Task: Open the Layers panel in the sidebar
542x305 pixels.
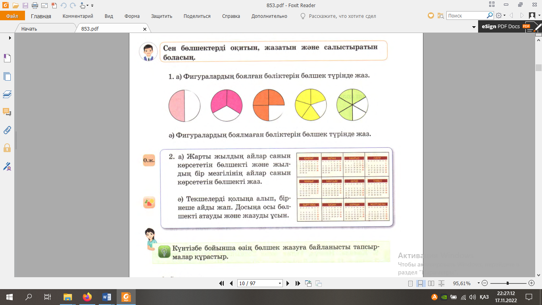Action: 7,94
